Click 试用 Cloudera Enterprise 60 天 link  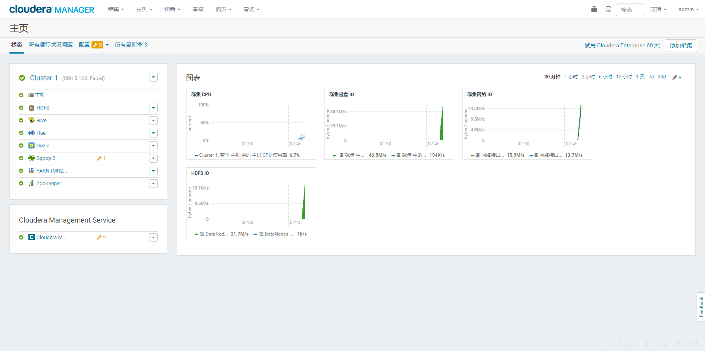[622, 45]
